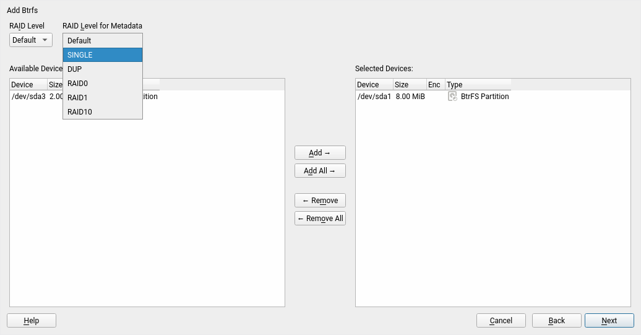This screenshot has width=641, height=335.
Task: Choose RAID1 from metadata options
Action: 102,98
